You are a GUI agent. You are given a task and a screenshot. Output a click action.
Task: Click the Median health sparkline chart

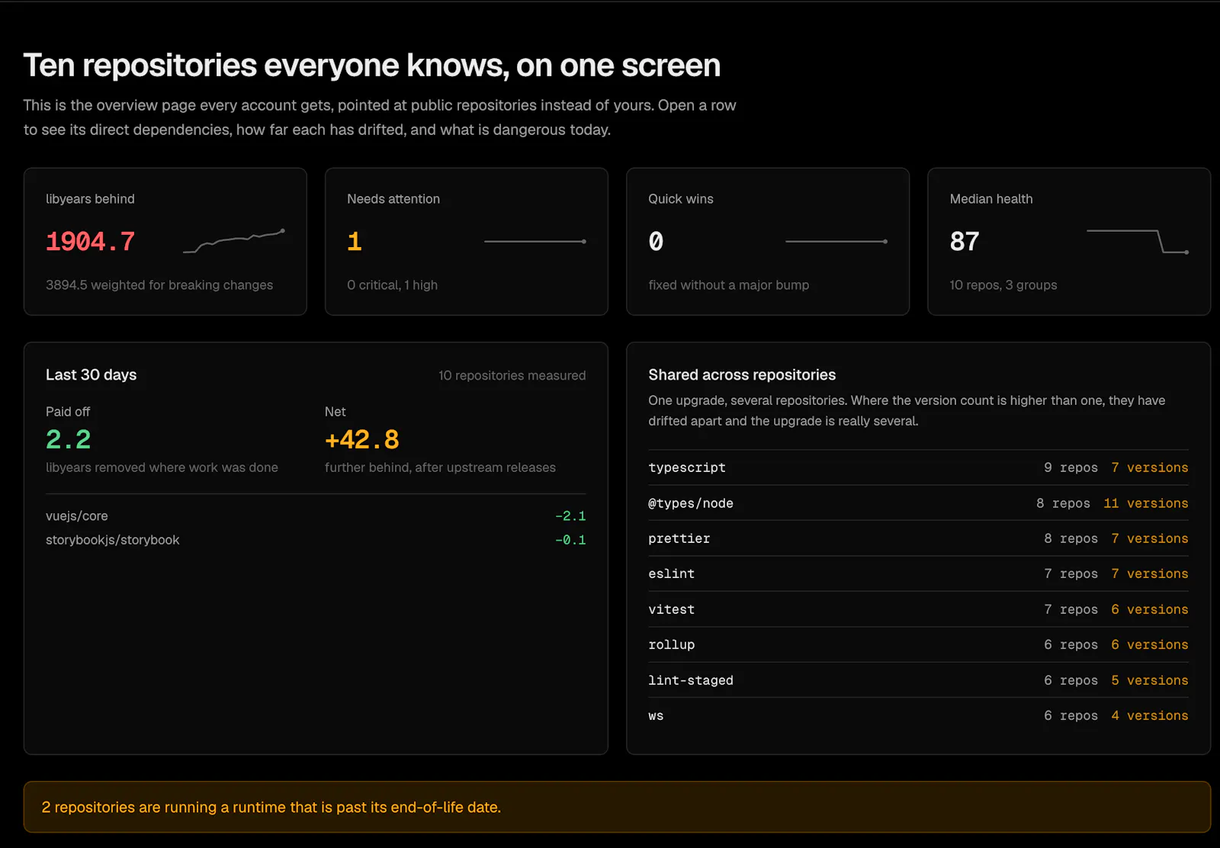(x=1138, y=241)
